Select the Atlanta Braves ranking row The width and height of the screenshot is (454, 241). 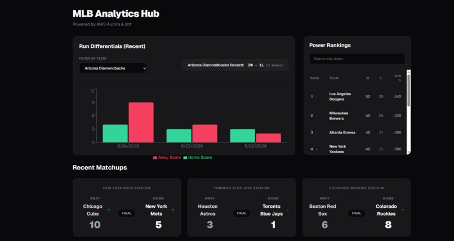(x=355, y=132)
